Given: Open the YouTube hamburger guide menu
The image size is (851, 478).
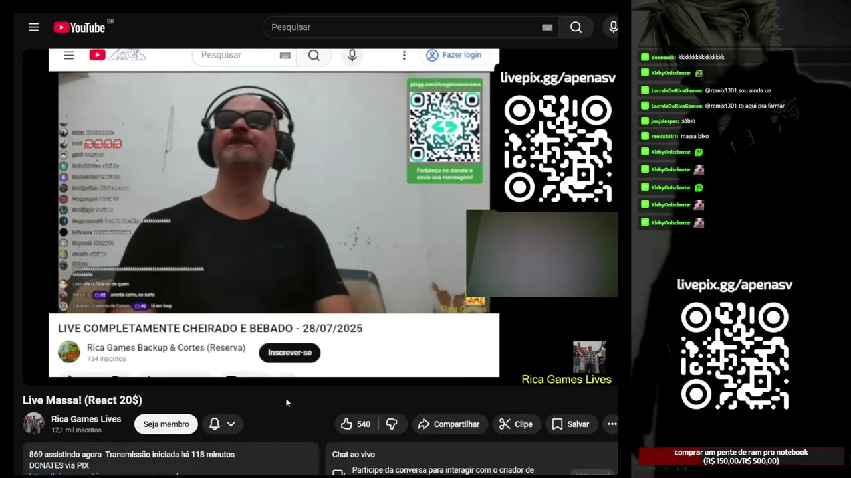Looking at the screenshot, I should (x=33, y=27).
